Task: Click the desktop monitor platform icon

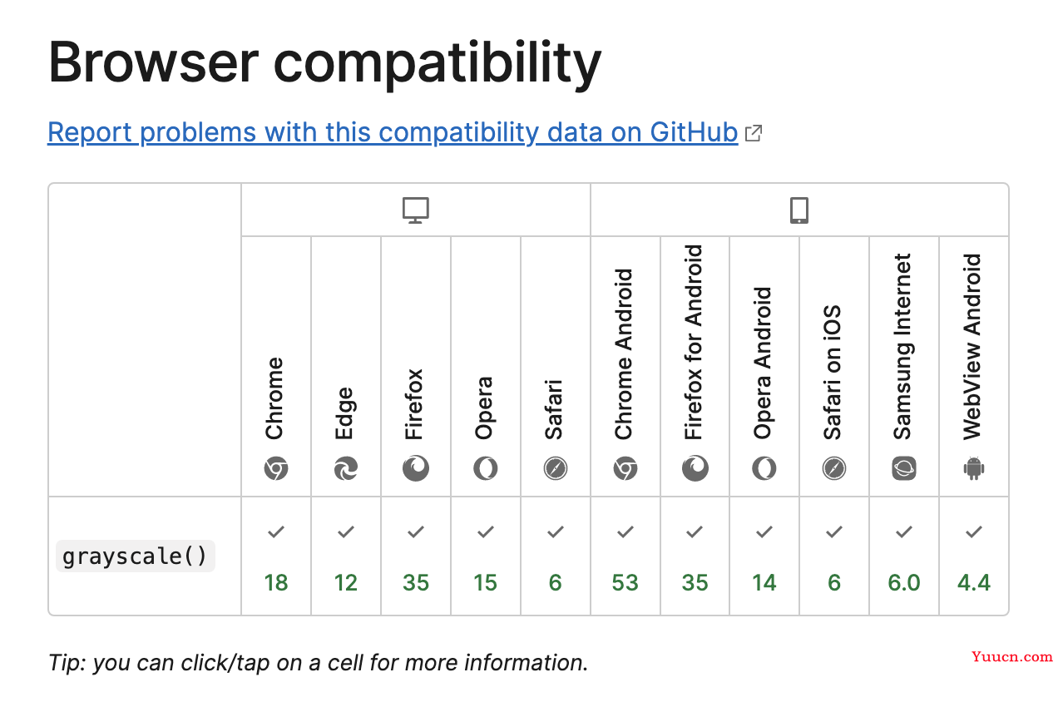Action: coord(416,210)
